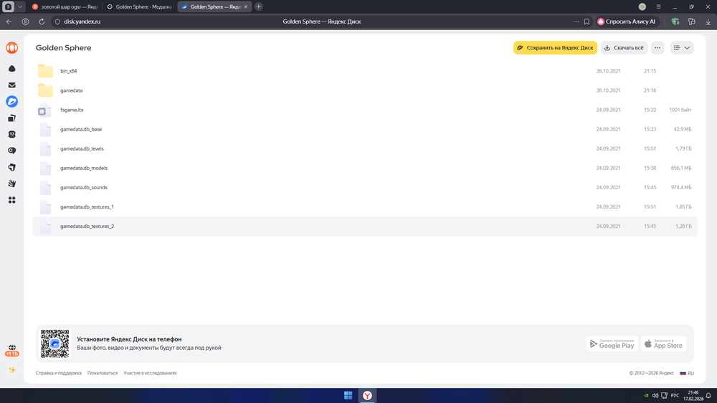717x403 pixels.
Task: Click the address bar three-dots icon
Action: [x=576, y=22]
